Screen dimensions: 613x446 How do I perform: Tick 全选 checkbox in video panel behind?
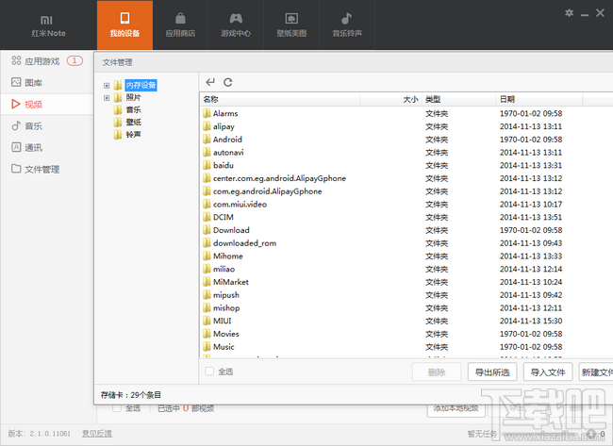[117, 408]
